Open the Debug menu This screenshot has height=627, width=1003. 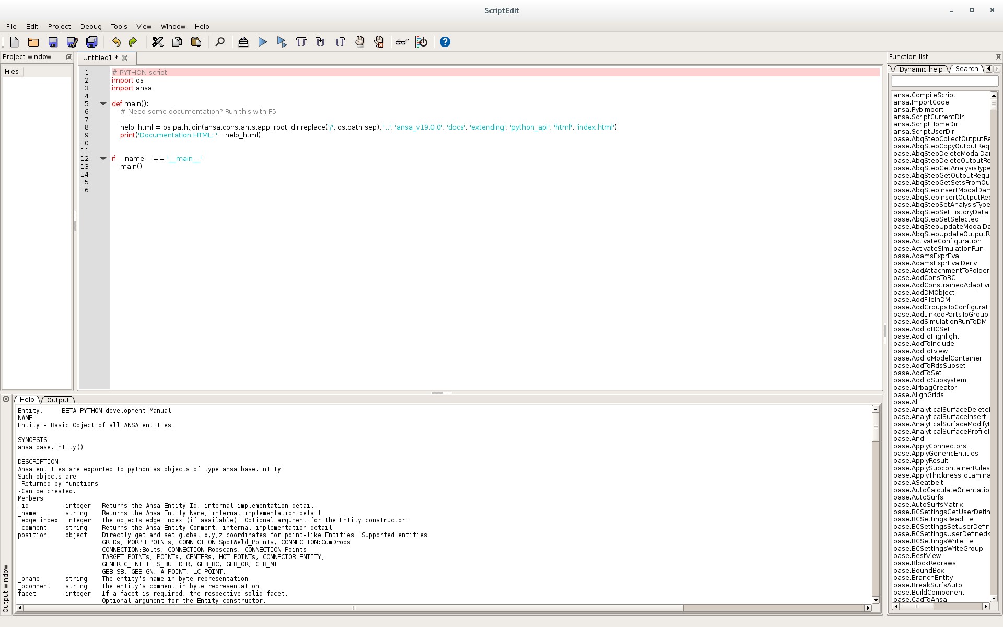point(91,26)
